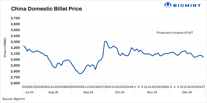
Task: Select the Dec-24 month label
Action: click(186, 92)
